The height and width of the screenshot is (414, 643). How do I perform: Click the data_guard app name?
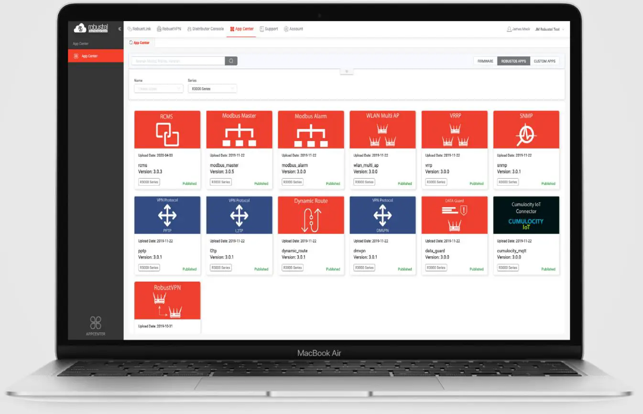click(x=436, y=251)
